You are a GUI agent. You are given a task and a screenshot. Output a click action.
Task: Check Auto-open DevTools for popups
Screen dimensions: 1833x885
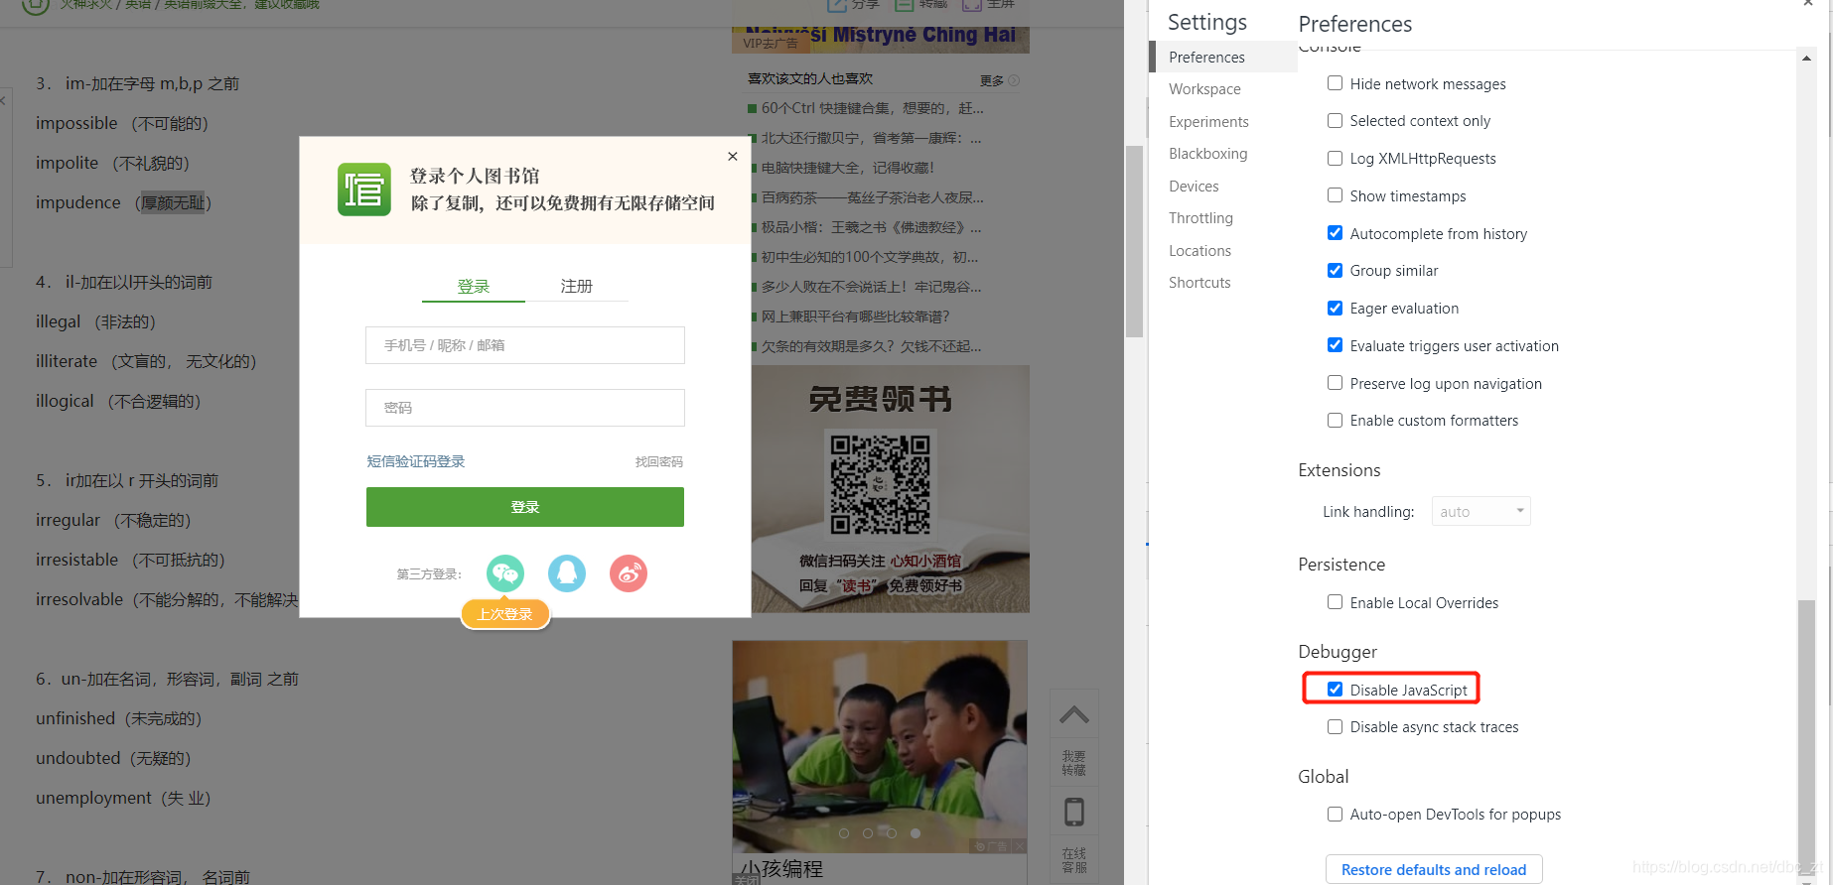pyautogui.click(x=1335, y=814)
